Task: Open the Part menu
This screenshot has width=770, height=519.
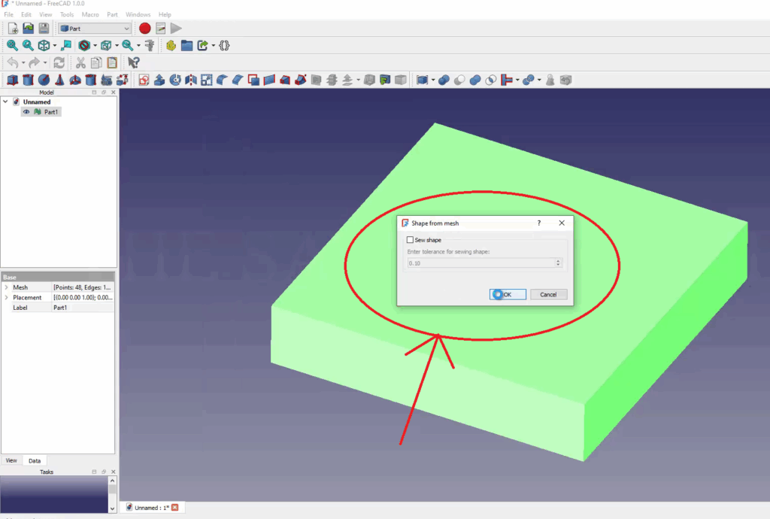Action: click(112, 14)
